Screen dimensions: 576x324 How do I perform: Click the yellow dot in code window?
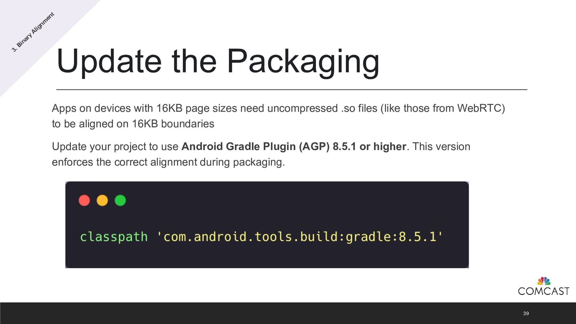(102, 200)
